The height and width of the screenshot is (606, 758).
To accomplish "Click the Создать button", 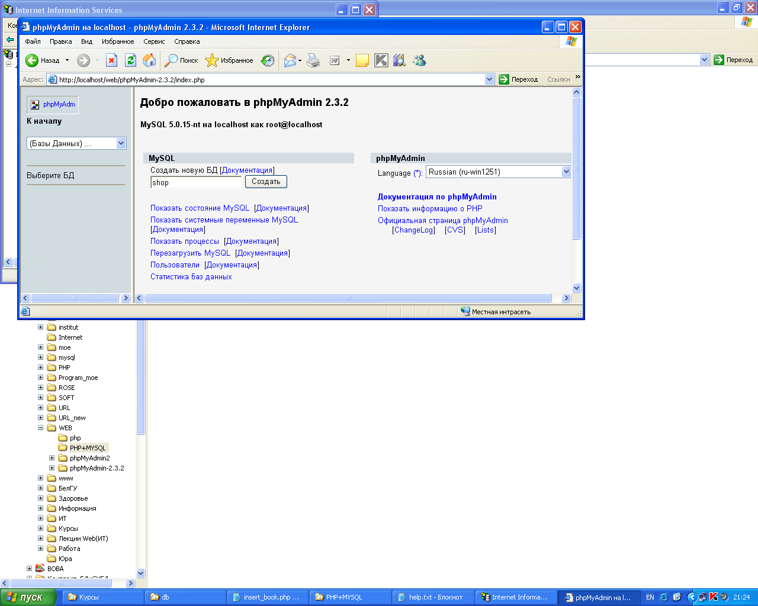I will pos(266,182).
